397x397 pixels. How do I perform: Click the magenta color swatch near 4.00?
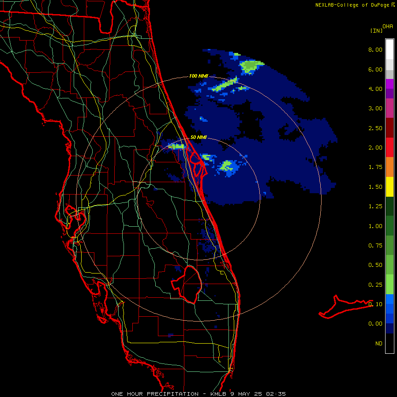(x=390, y=84)
